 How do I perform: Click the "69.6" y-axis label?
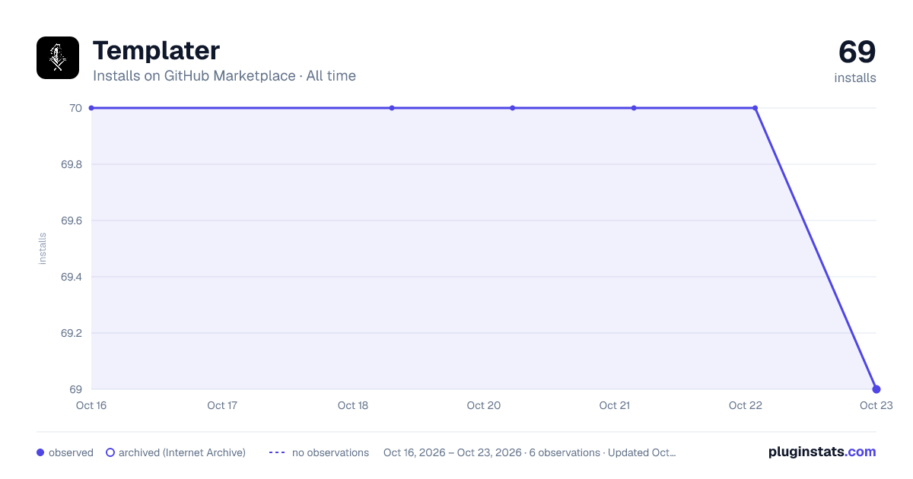pos(72,220)
